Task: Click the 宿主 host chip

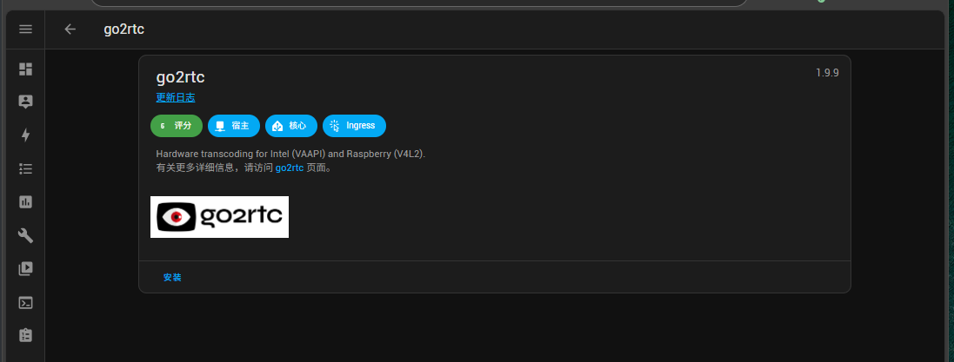Action: click(234, 126)
